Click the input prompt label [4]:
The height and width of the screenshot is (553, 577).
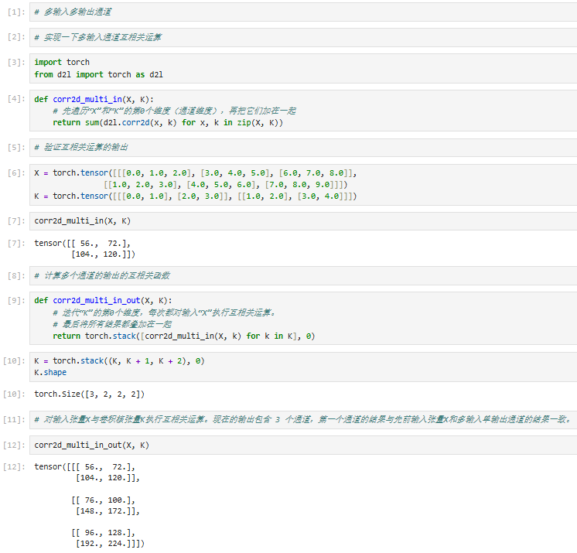pos(16,99)
